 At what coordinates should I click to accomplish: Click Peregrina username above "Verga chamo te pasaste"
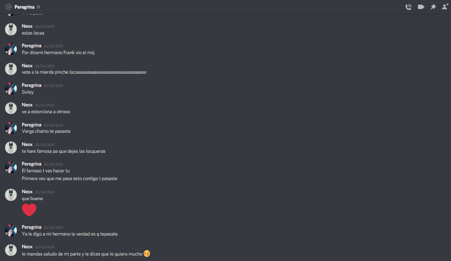point(32,125)
